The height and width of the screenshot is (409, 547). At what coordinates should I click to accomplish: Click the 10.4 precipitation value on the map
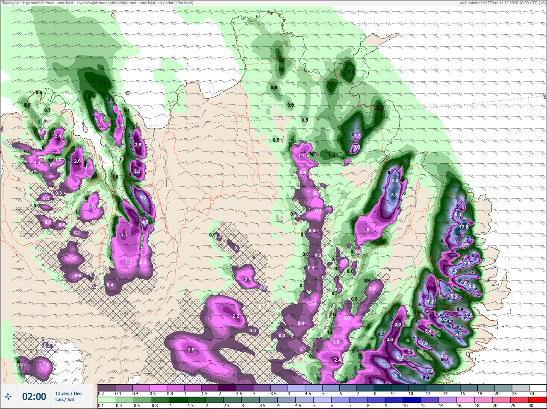(443, 319)
